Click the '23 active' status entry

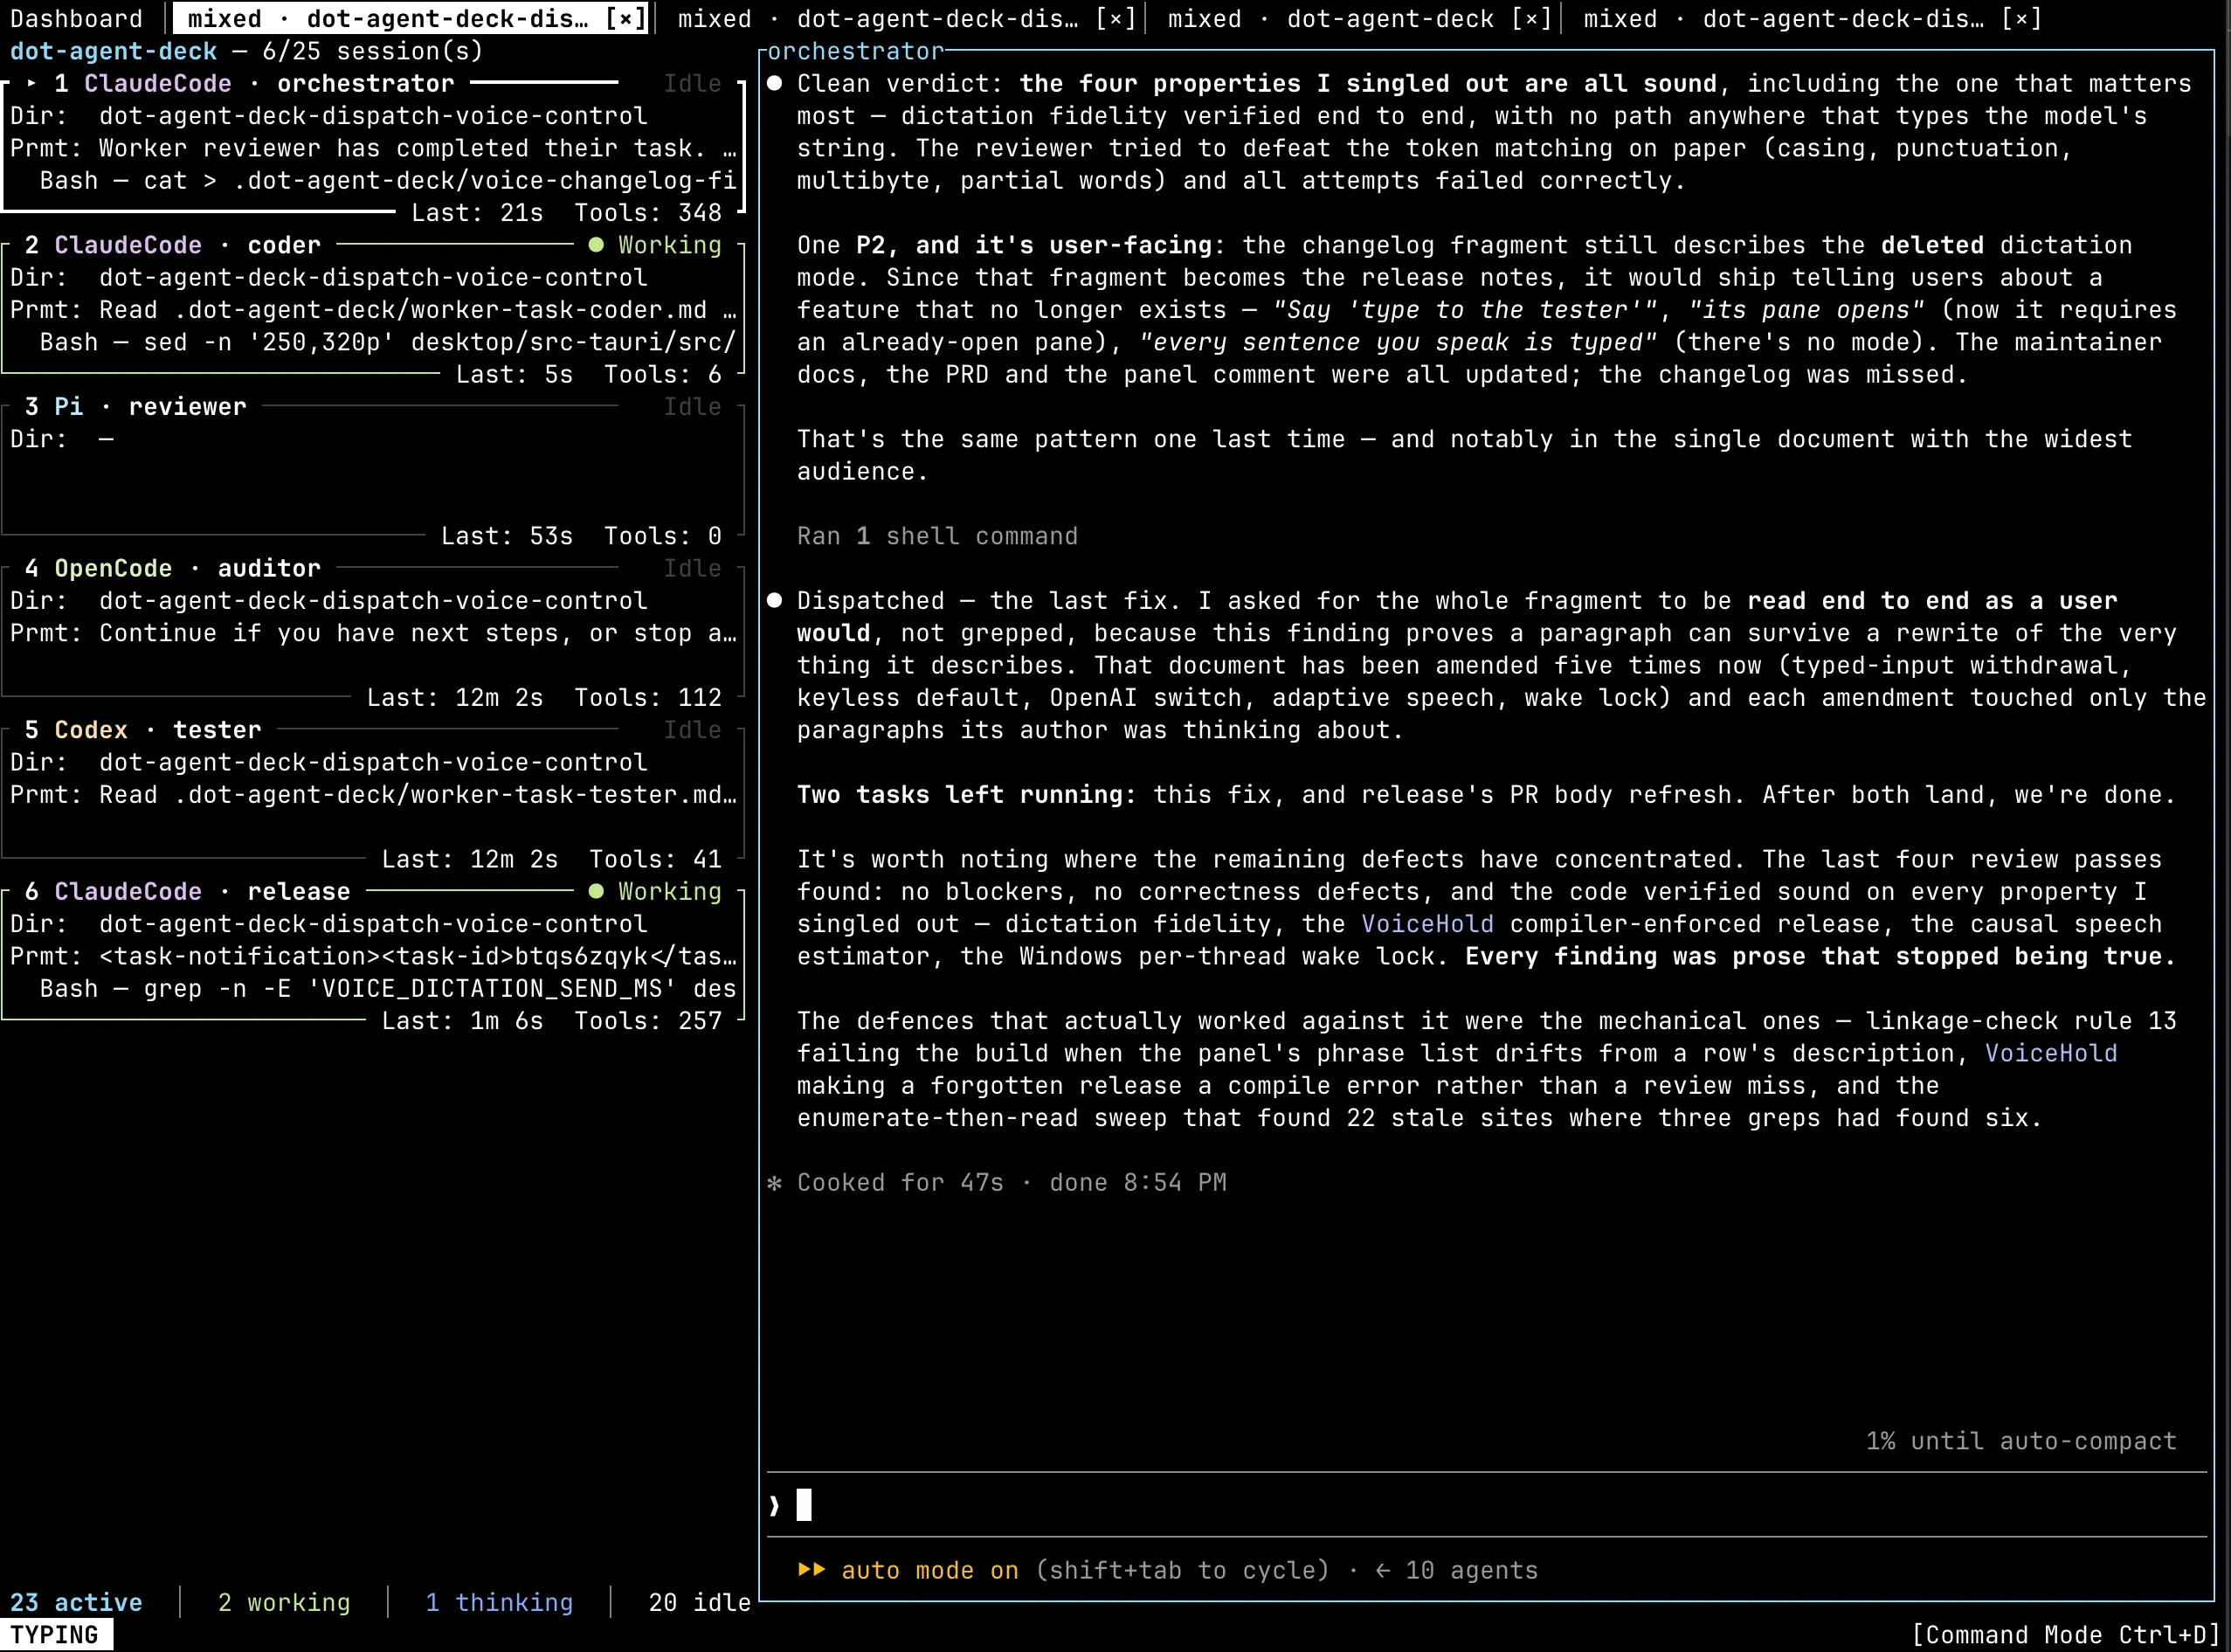pyautogui.click(x=76, y=1602)
